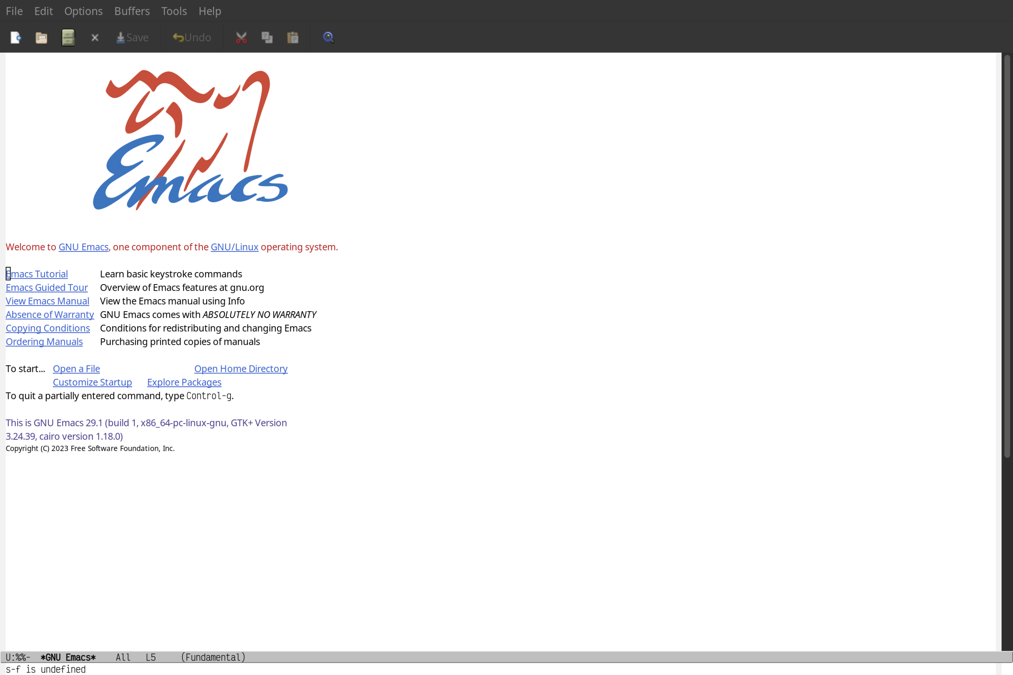Screen dimensions: 1013x675
Task: Open a file using the folder icon
Action: point(42,37)
